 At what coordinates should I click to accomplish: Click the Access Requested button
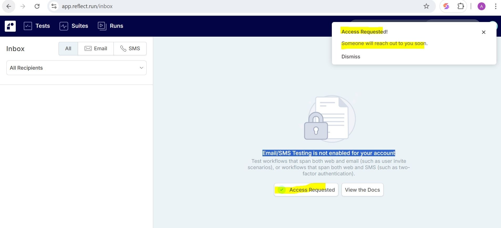306,190
